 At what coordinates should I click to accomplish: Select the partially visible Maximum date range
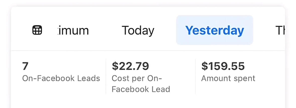(x=73, y=31)
